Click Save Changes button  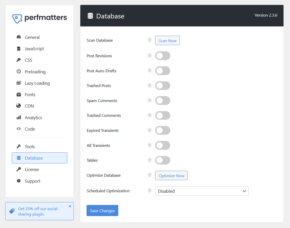pos(102,210)
